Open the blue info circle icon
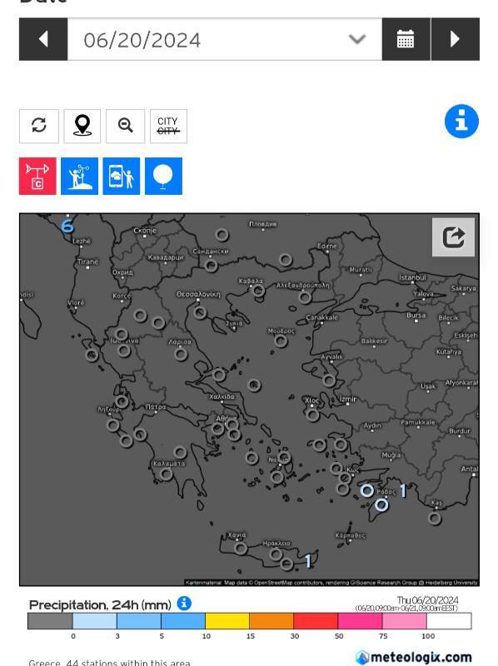This screenshot has width=498, height=666. click(x=461, y=121)
